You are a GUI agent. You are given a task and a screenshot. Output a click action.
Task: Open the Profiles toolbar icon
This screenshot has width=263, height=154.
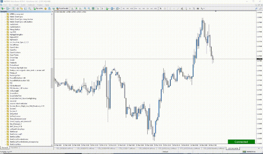pyautogui.click(x=8, y=8)
